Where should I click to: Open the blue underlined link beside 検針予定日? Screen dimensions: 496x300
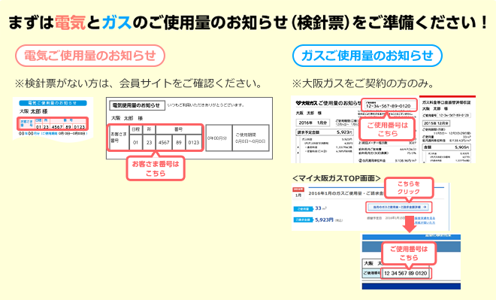pyautogui.click(x=425, y=218)
